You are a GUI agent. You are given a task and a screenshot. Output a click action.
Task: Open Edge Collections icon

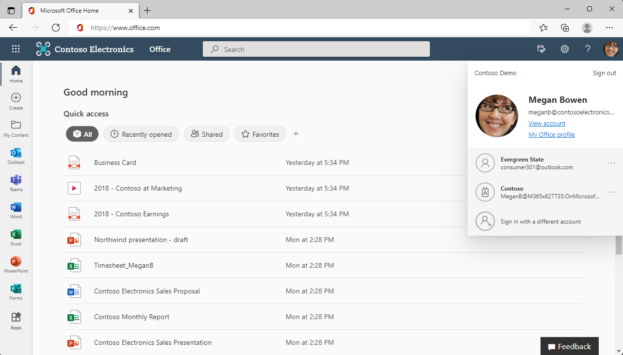(x=565, y=28)
